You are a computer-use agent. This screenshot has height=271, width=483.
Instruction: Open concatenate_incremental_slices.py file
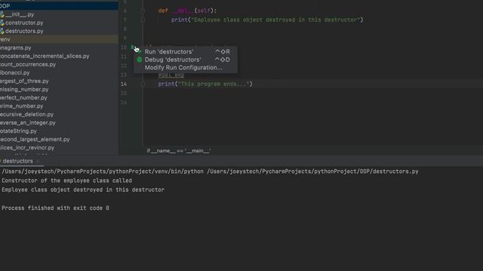point(45,56)
